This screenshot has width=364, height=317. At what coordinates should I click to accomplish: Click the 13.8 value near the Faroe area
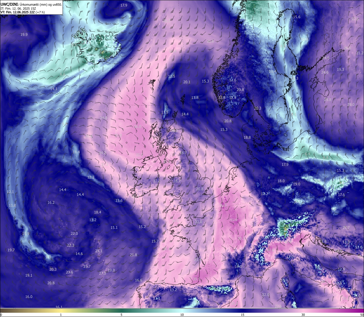(195, 98)
